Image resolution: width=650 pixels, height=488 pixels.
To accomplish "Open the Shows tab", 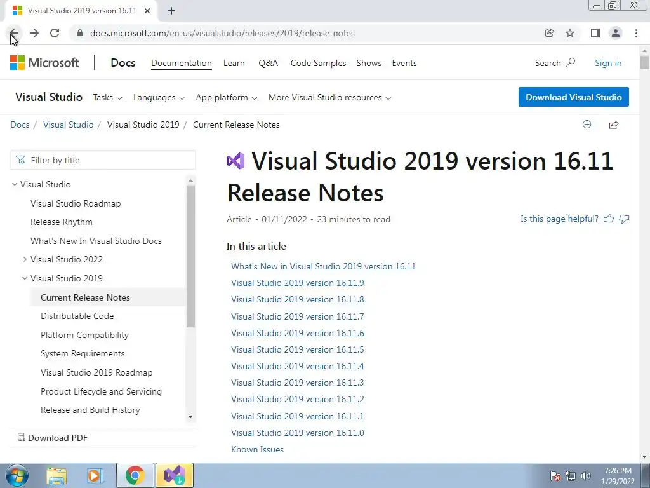I will coord(369,63).
